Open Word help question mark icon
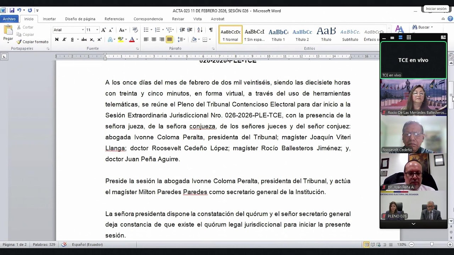454x255 pixels. click(450, 19)
